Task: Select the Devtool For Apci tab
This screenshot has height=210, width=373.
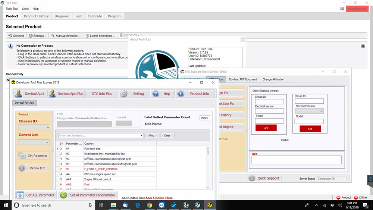Action: point(25,103)
